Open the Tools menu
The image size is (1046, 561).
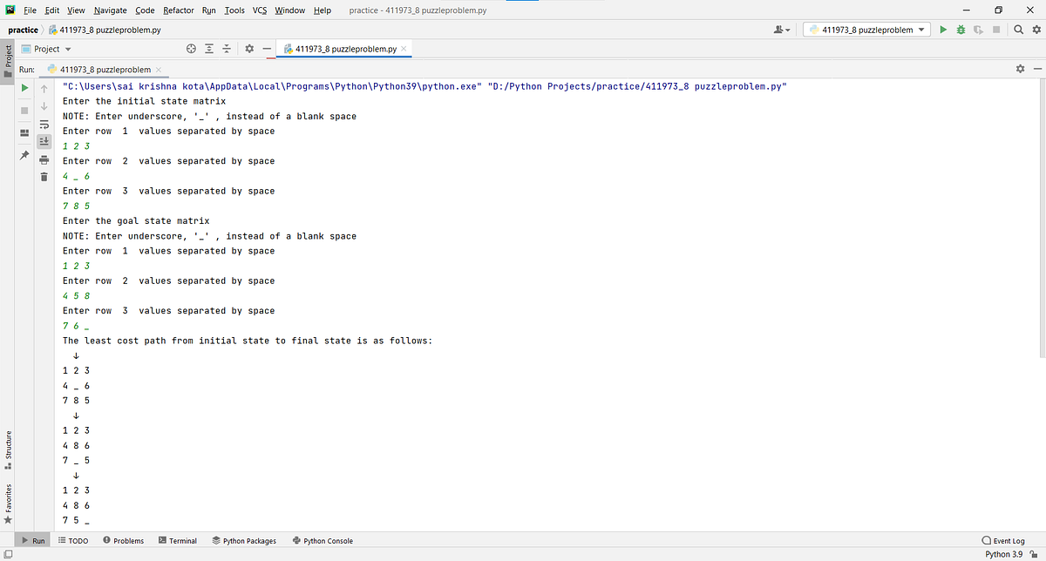pyautogui.click(x=234, y=10)
